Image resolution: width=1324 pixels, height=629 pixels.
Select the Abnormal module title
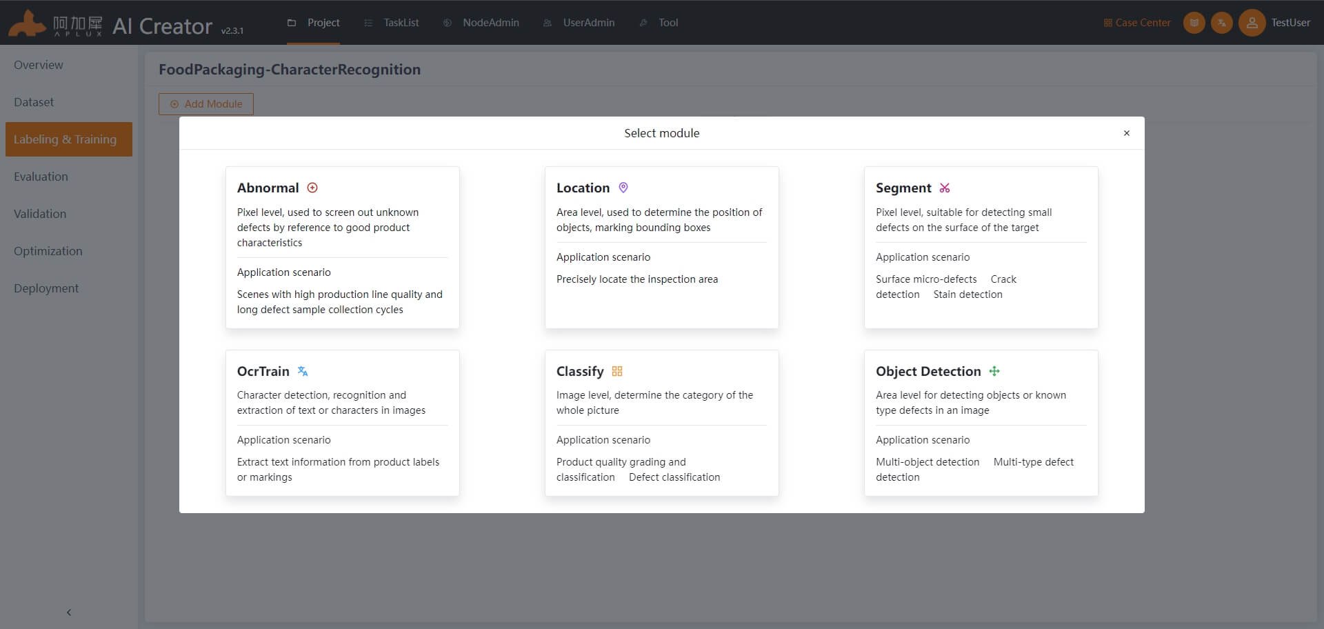coord(268,188)
